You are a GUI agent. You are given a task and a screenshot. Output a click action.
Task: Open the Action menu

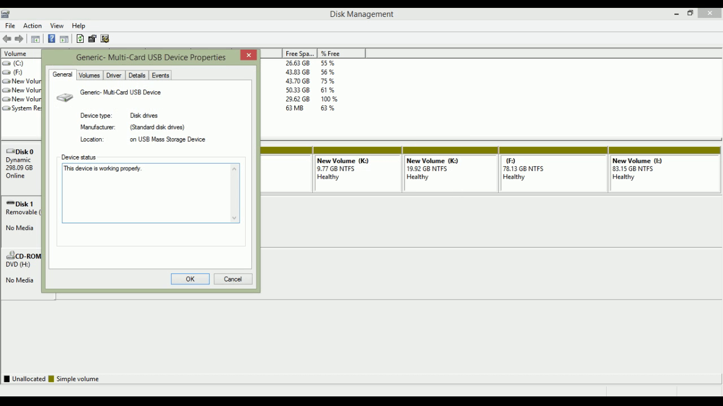32,26
